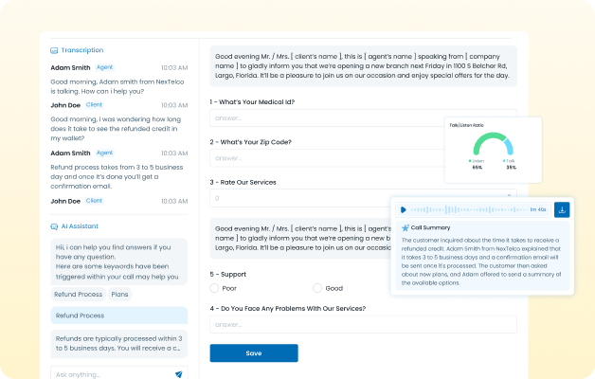Click the Transcription panel icon
Viewport: 595px width, 379px height.
54,50
